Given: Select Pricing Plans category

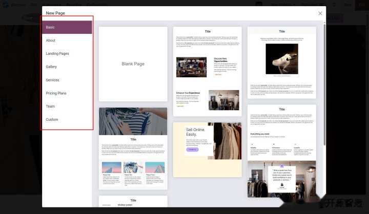Looking at the screenshot, I should 67,93.
